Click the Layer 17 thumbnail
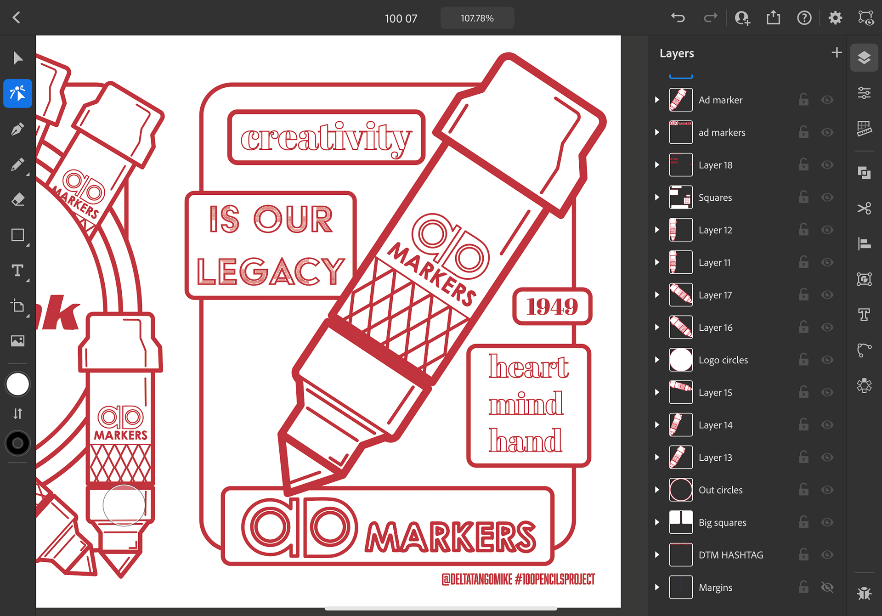 coord(681,294)
